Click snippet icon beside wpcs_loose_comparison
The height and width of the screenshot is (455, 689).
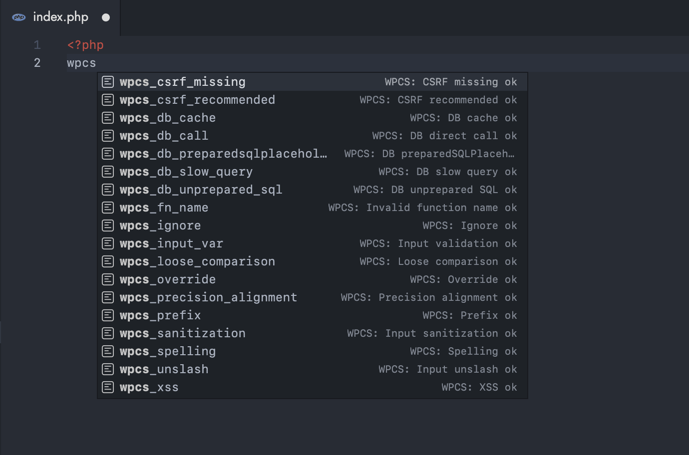tap(108, 261)
